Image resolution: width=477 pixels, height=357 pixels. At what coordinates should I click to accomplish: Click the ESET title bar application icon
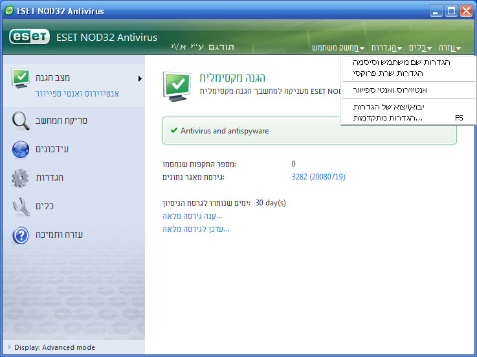coord(10,11)
